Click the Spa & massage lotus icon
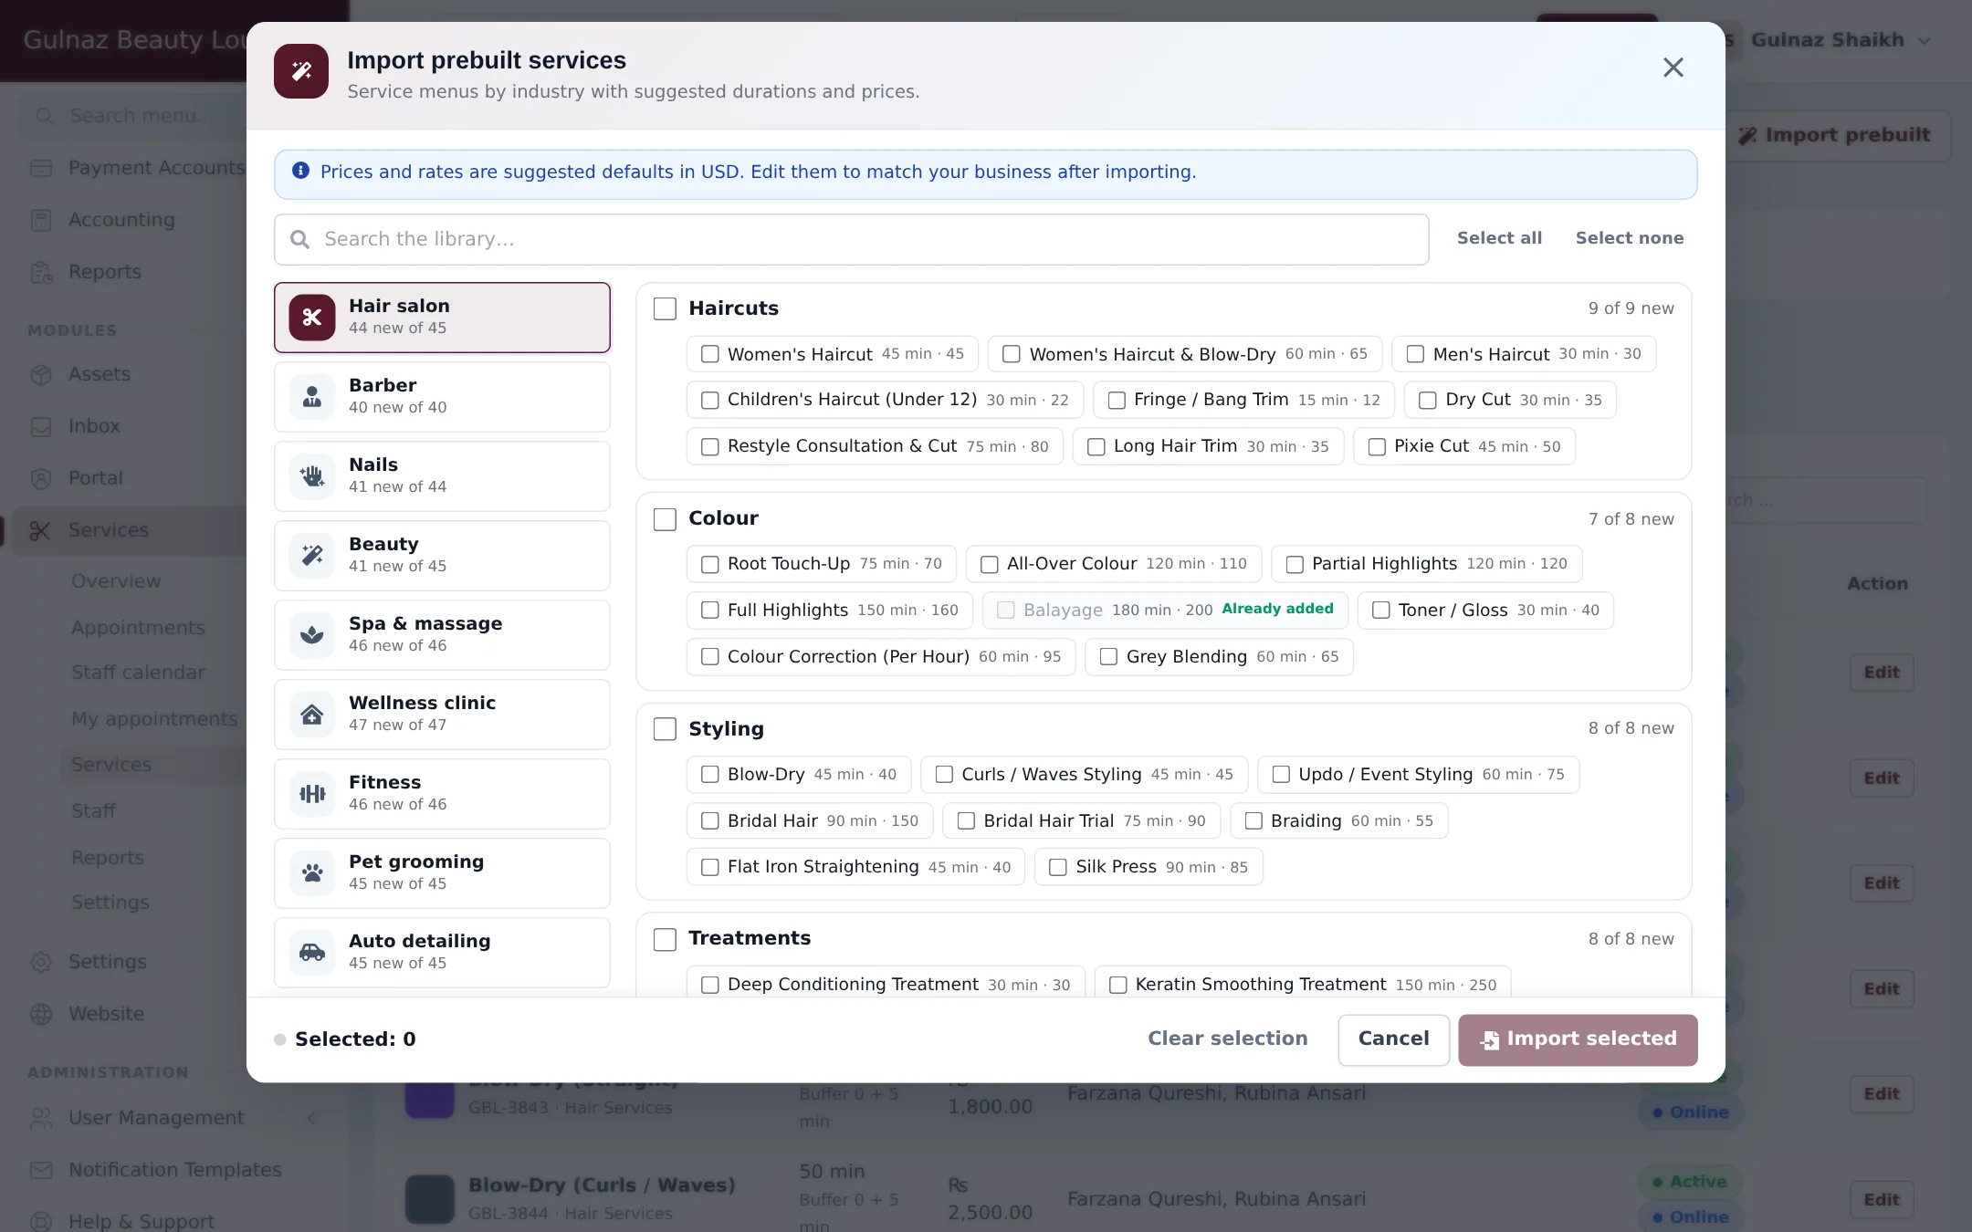 pos(312,635)
